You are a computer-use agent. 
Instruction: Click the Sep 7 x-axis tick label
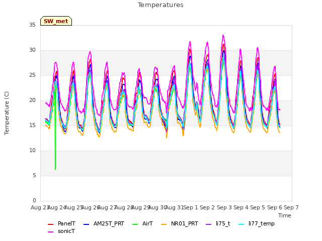point(291,207)
